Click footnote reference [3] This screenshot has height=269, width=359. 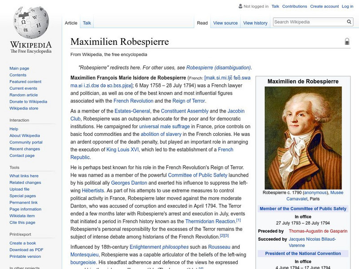point(227,235)
